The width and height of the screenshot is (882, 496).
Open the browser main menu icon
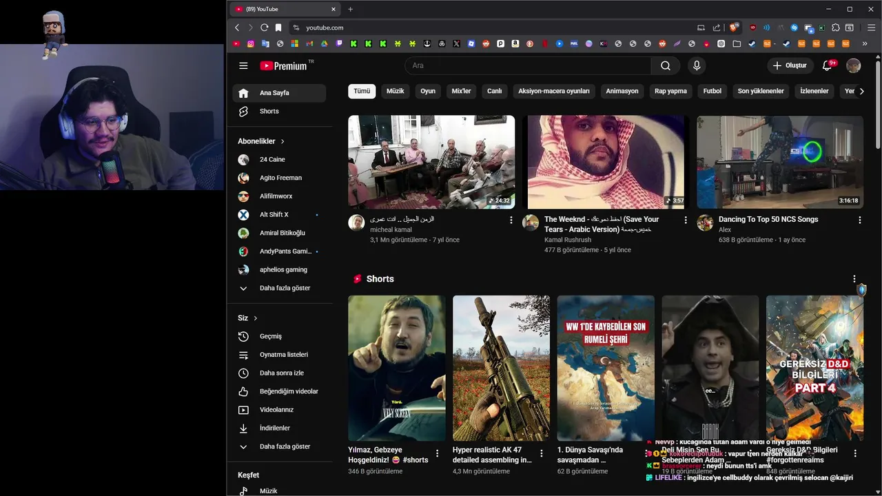870,28
